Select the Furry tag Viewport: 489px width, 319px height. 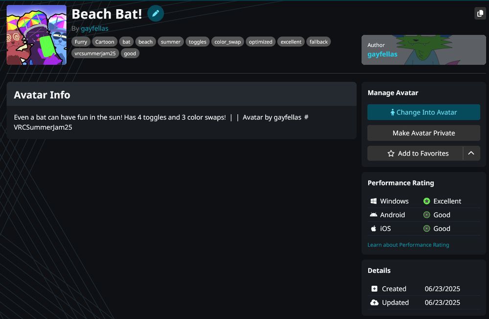(x=81, y=42)
